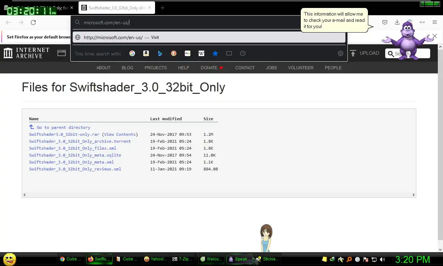Switch to Stickies taskbar item
The height and width of the screenshot is (266, 443).
(x=267, y=259)
